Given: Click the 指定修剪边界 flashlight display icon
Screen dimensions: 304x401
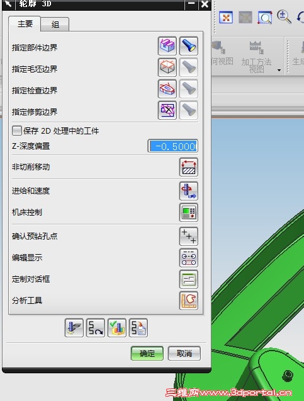Looking at the screenshot, I should [189, 110].
